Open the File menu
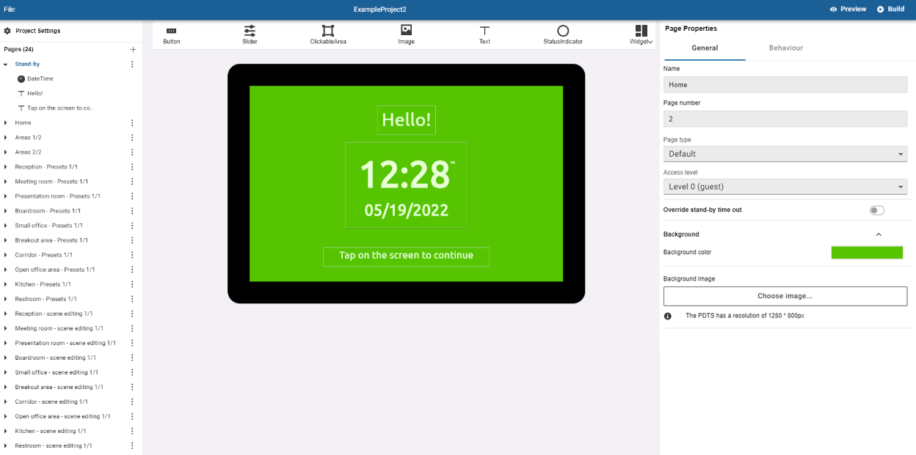 (x=10, y=10)
